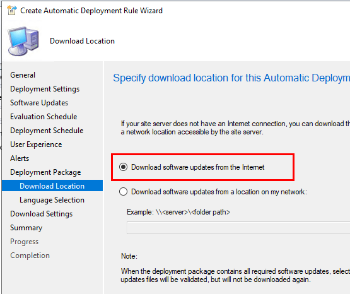Image resolution: width=350 pixels, height=294 pixels.
Task: Jump to the Summary step
Action: point(26,228)
